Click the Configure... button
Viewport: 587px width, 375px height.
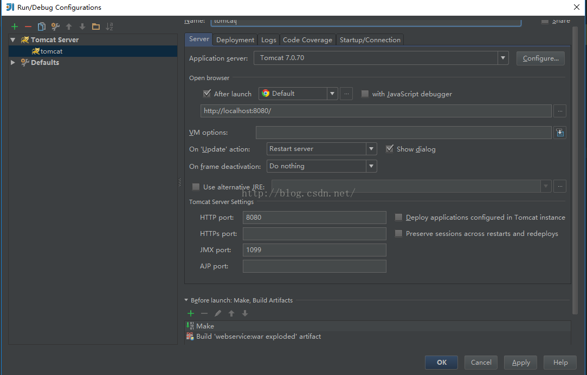click(540, 58)
